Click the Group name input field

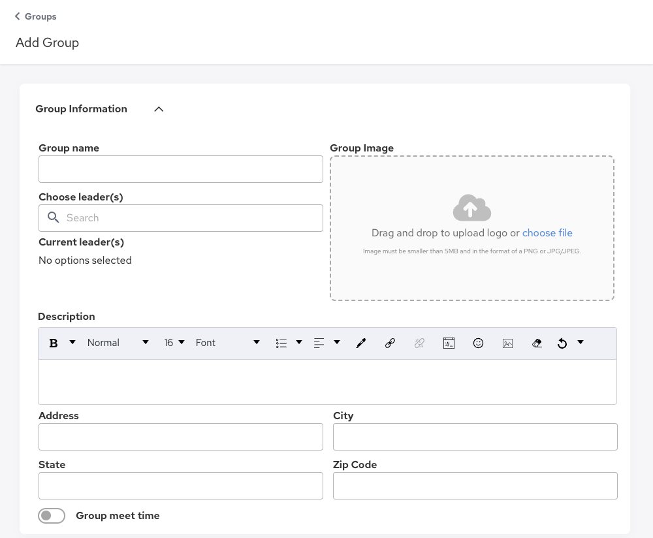[x=181, y=169]
